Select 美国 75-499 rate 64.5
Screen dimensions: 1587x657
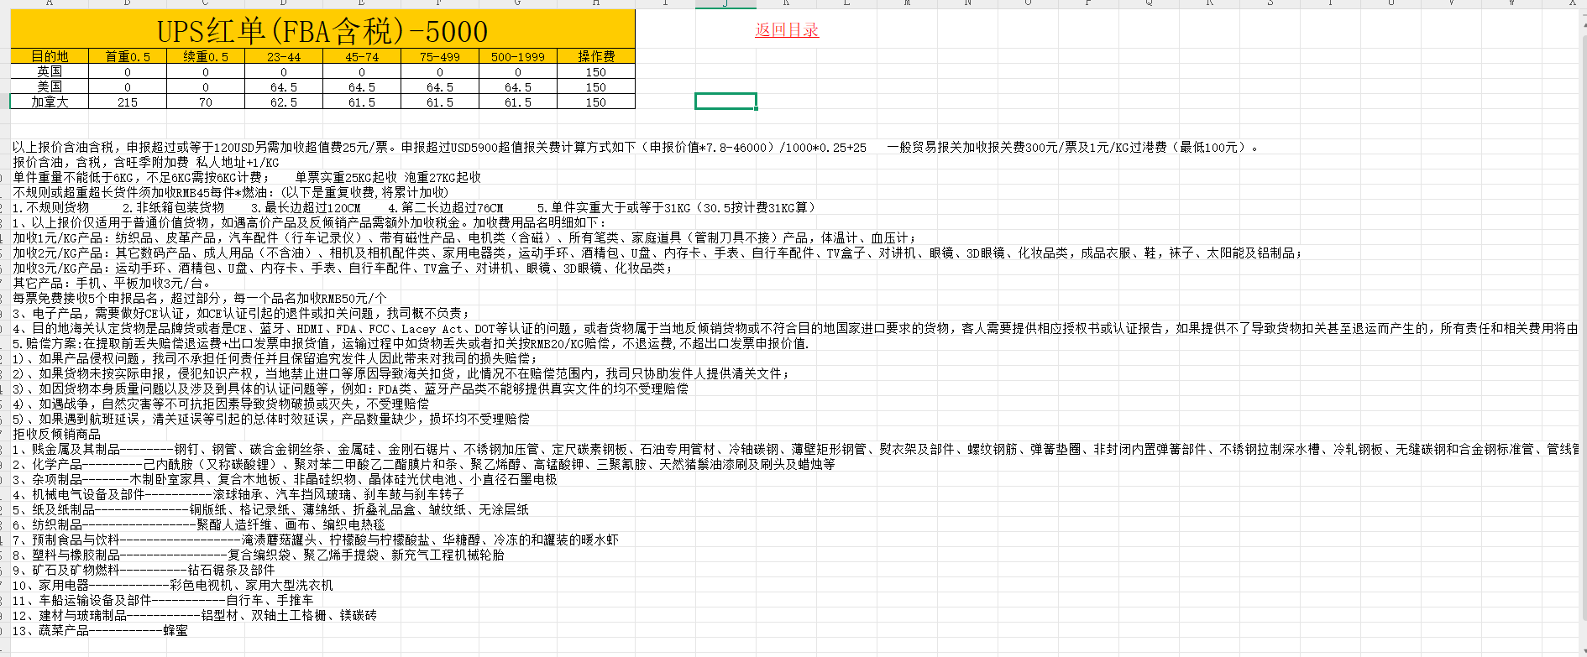pyautogui.click(x=440, y=87)
